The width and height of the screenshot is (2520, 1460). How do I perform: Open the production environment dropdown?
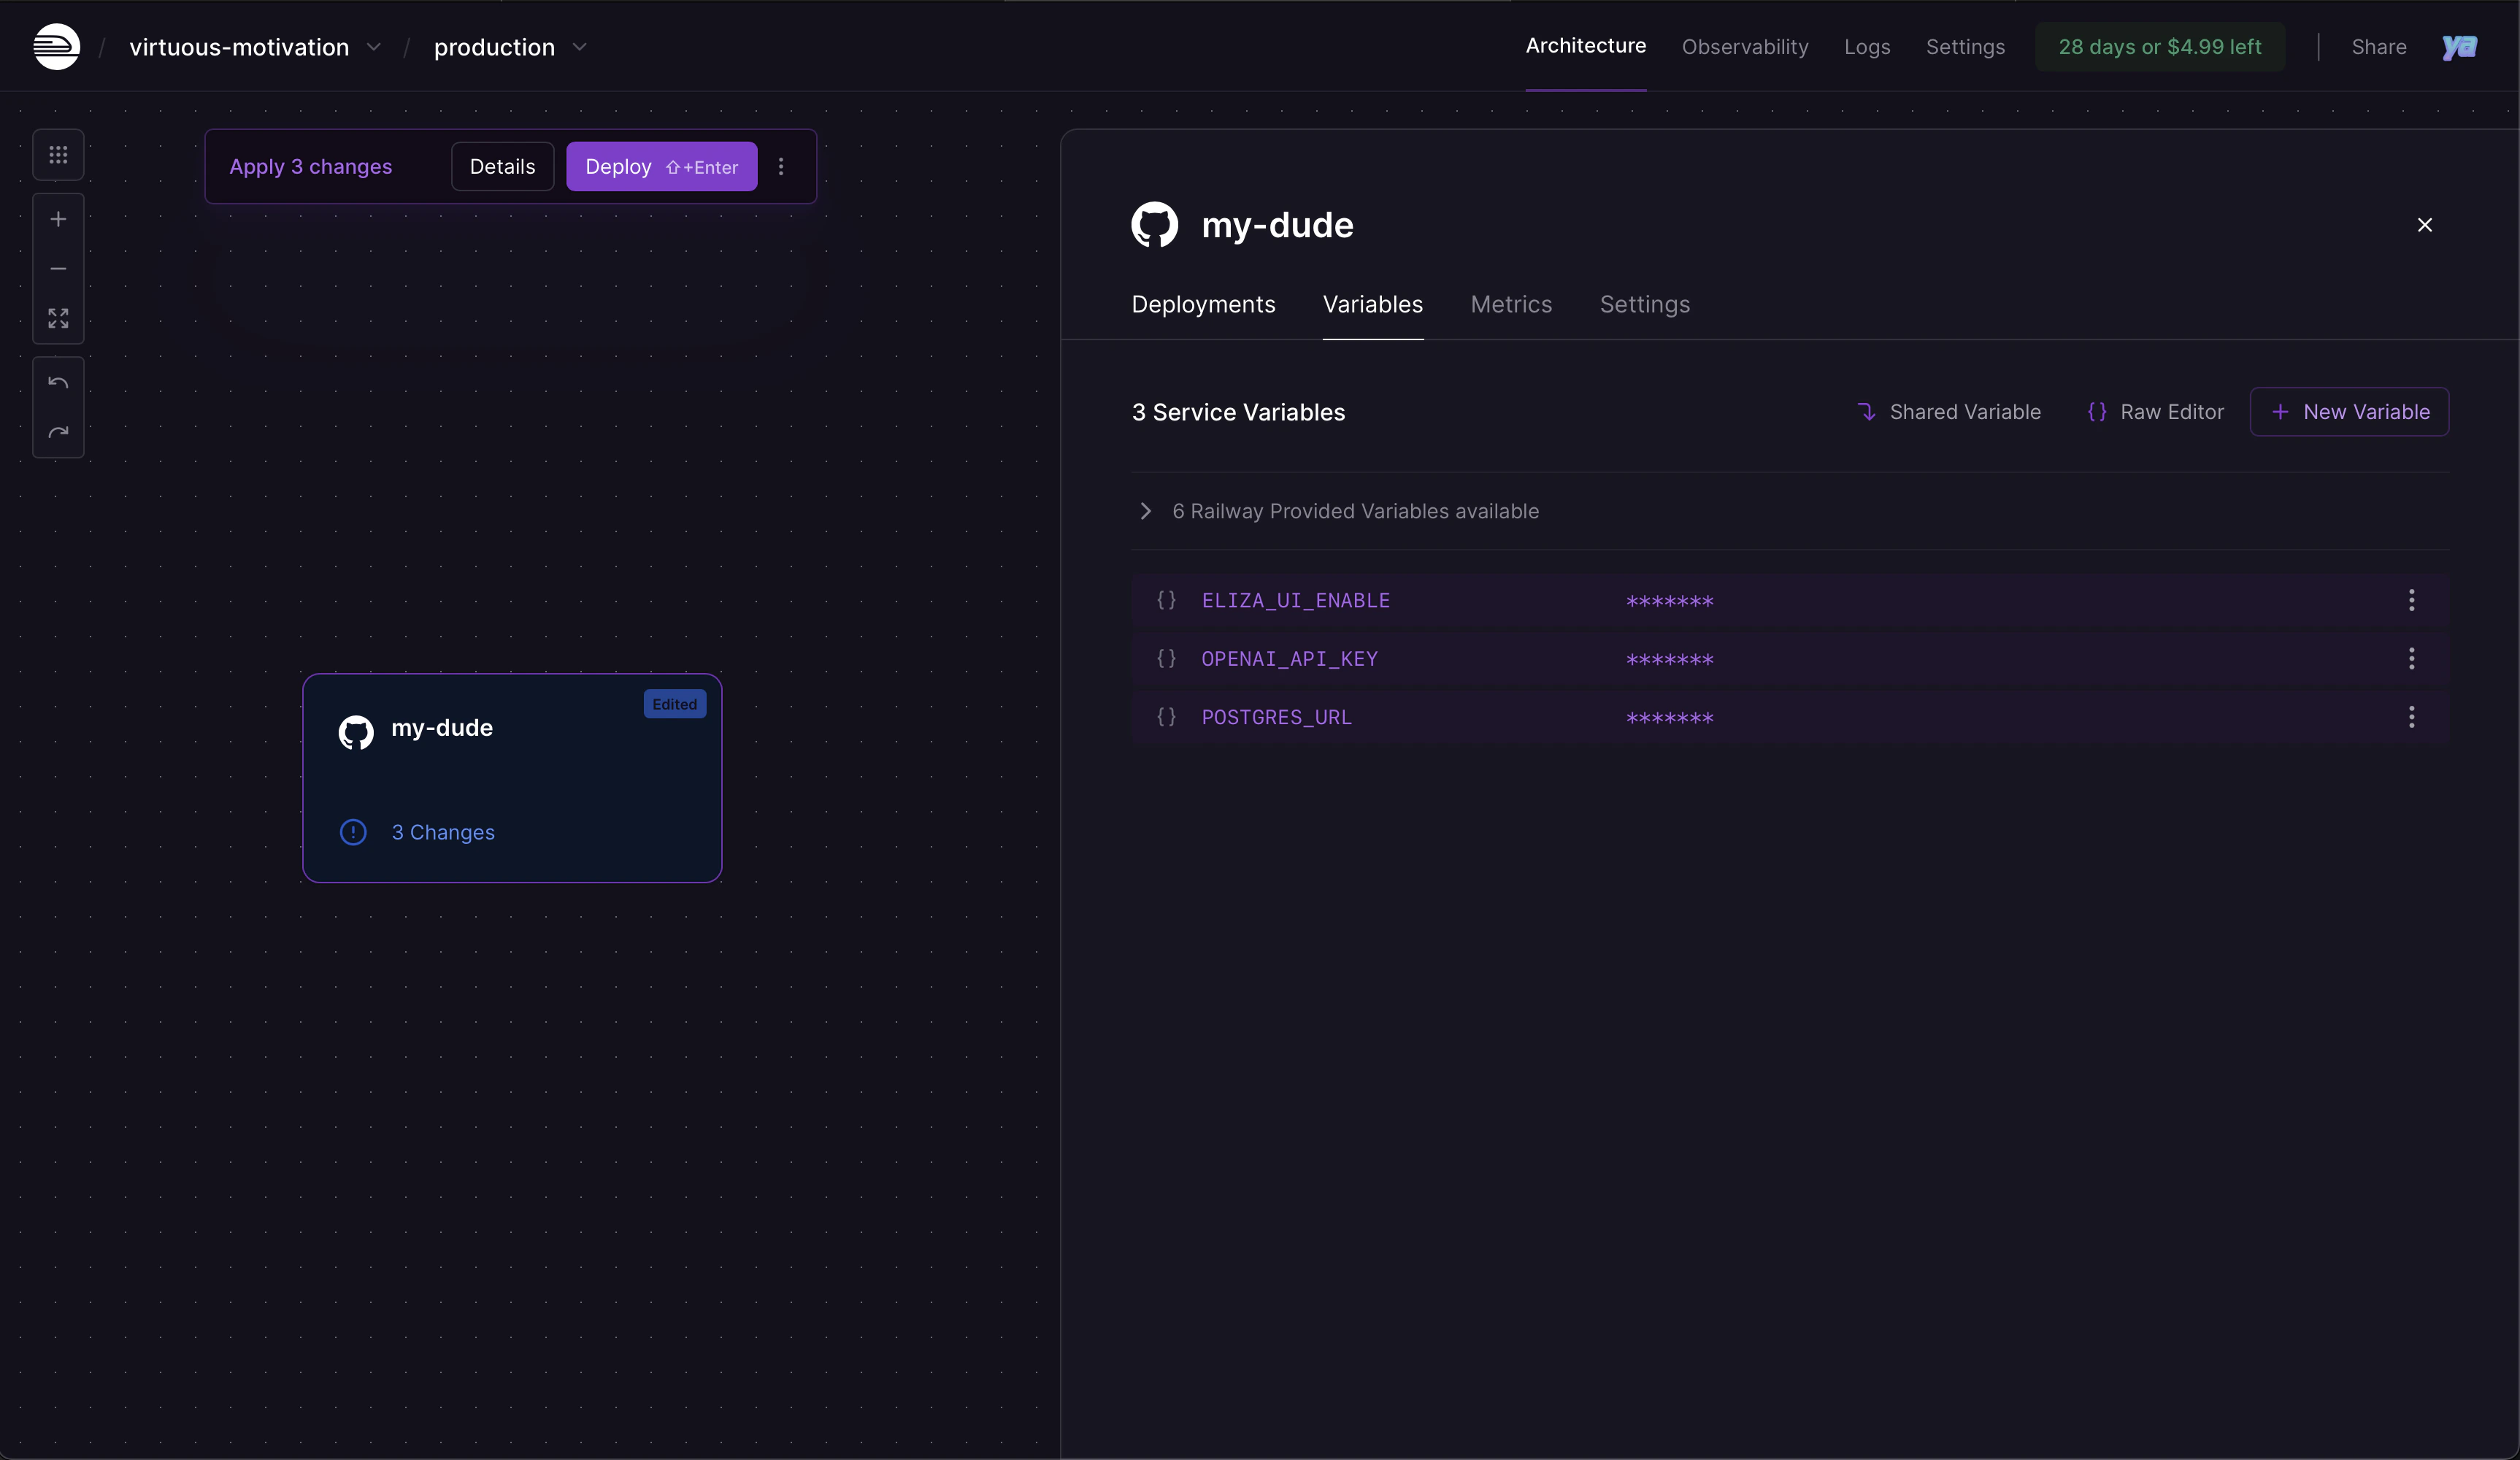(x=579, y=47)
